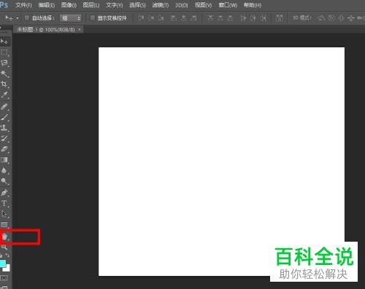Image resolution: width=365 pixels, height=289 pixels.
Task: Reset to default foreground and background colors
Action: click(1, 256)
